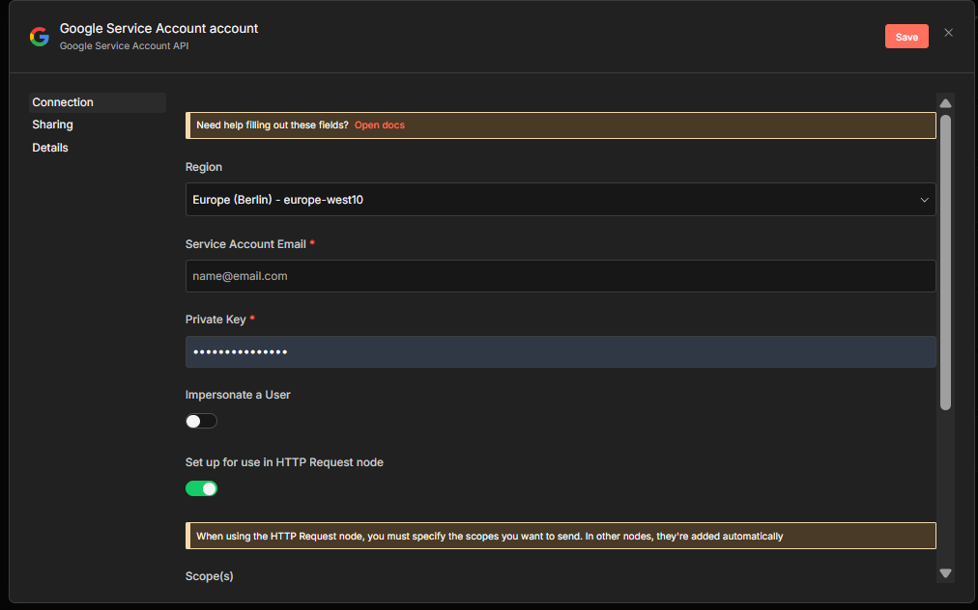Click the HTTP Request node scopes notice
Image resolution: width=978 pixels, height=610 pixels.
pos(561,536)
